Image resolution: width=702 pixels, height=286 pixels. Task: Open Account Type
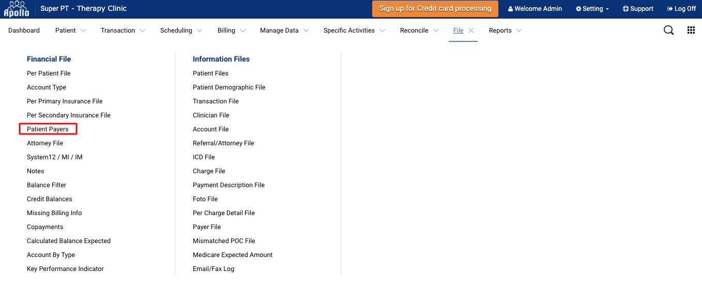(x=47, y=87)
